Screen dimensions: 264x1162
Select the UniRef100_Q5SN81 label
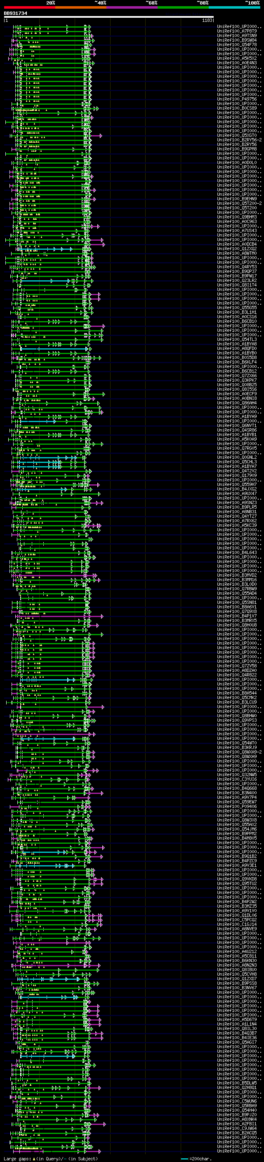(x=237, y=602)
